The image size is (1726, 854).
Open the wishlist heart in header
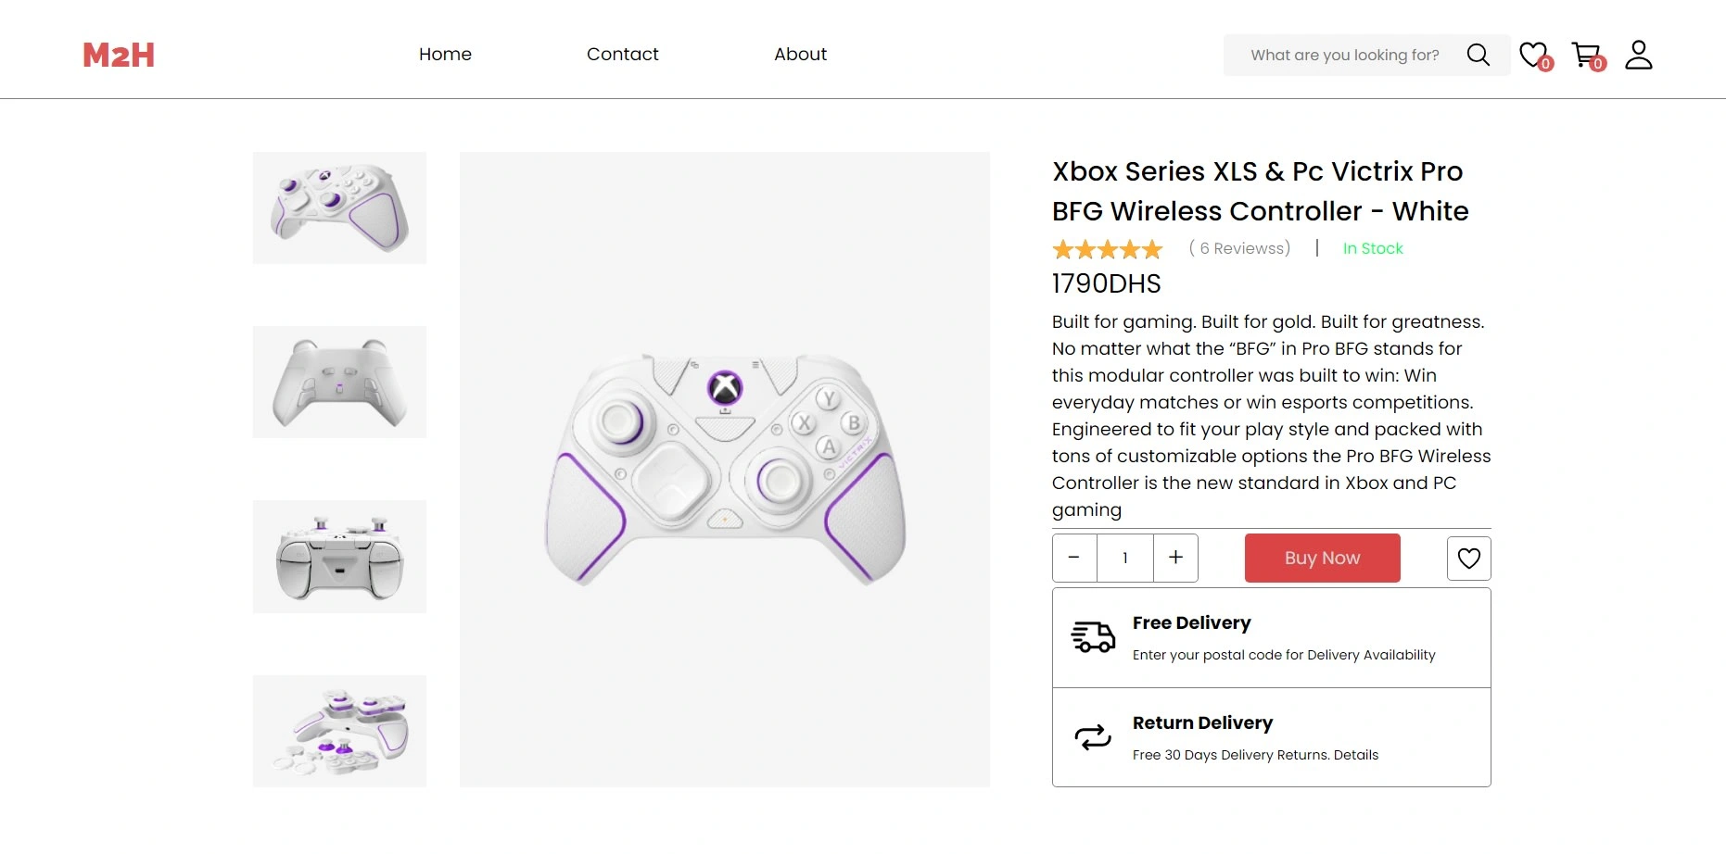click(x=1533, y=55)
